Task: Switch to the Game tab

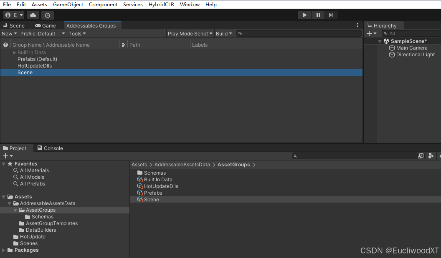Action: (45, 25)
